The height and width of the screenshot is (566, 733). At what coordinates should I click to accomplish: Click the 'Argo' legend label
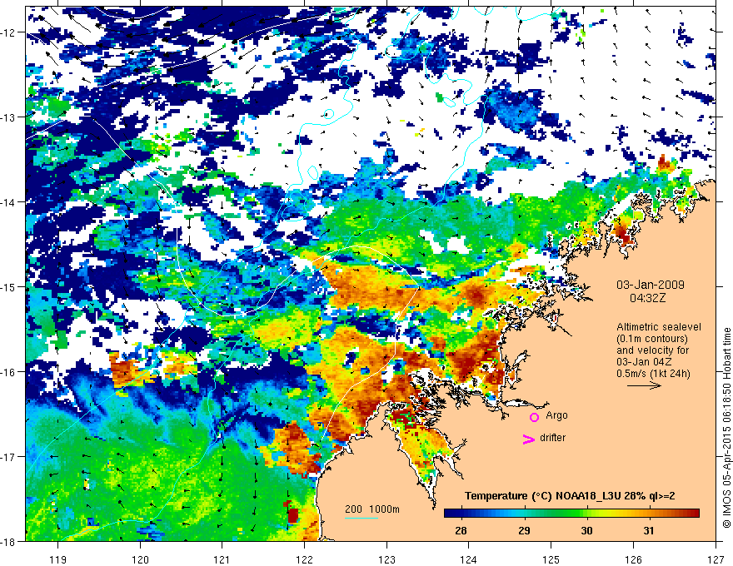556,415
